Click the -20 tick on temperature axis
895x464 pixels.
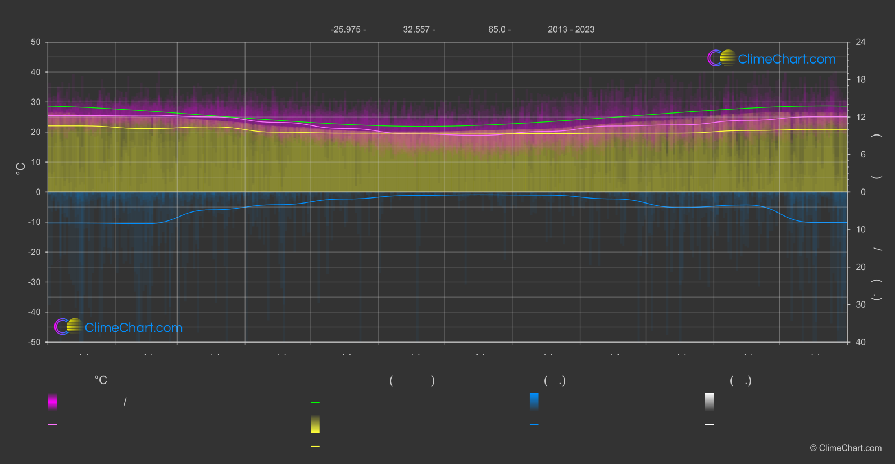[x=35, y=252]
